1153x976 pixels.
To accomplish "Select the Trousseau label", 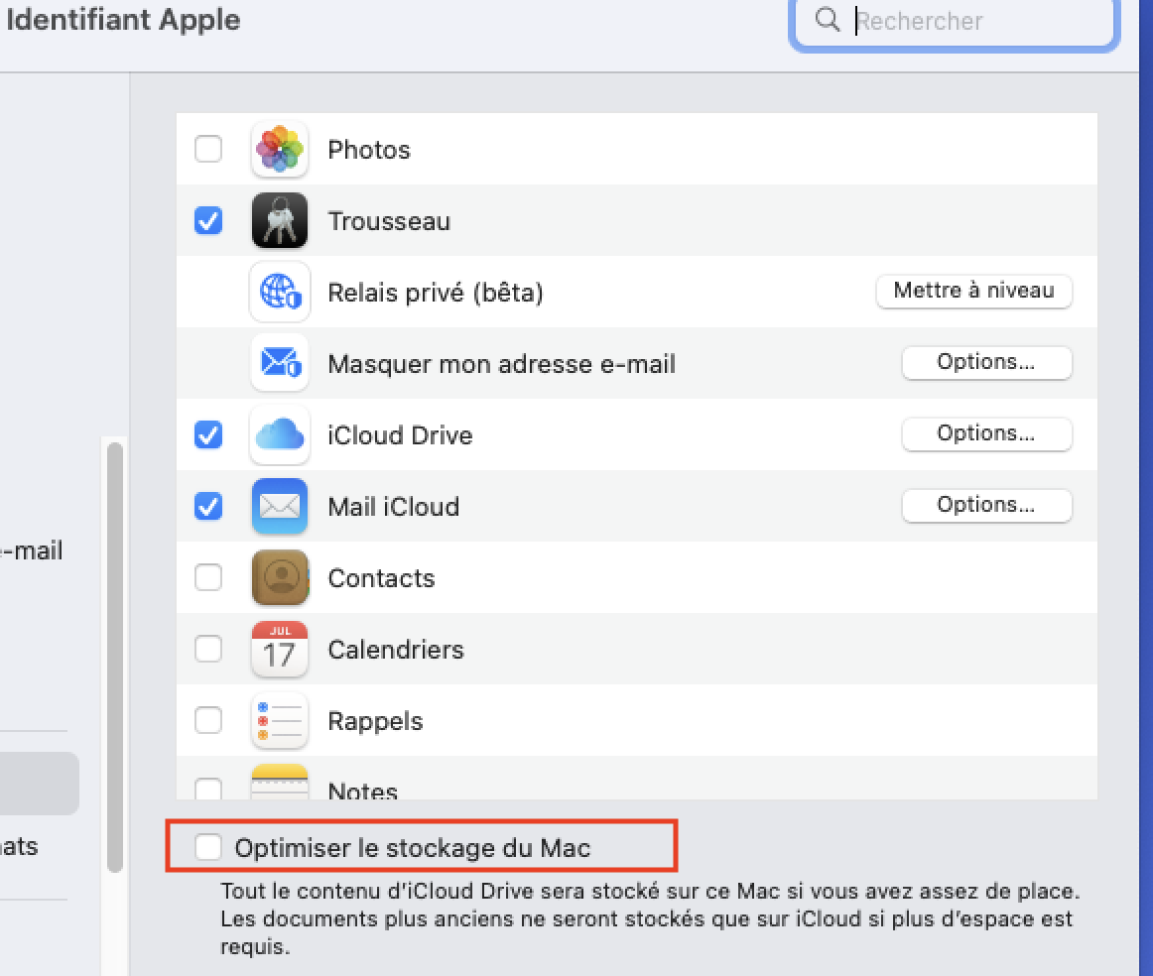I will (x=389, y=221).
